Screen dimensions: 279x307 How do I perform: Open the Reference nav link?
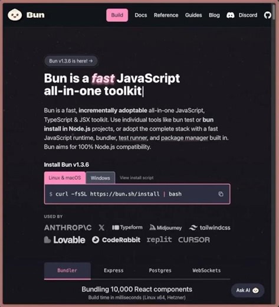click(x=166, y=15)
